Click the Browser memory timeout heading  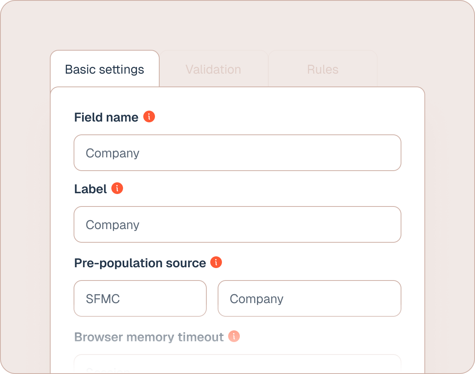click(x=150, y=337)
